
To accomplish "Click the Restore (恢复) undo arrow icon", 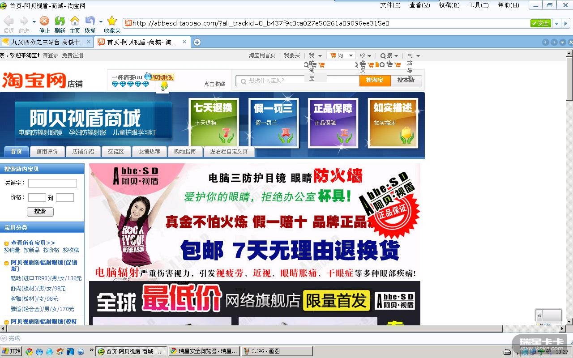I will [90, 21].
